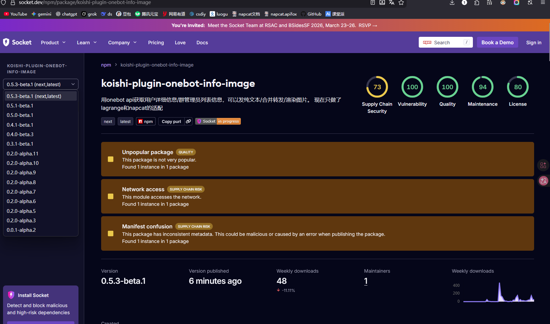Click the translate page icon in address bar
The image size is (550, 324).
click(x=392, y=3)
